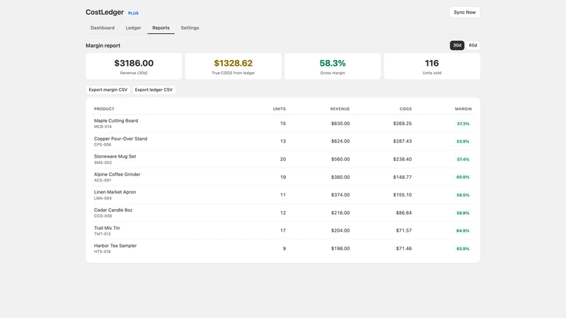Sort by the REVENUE column header

(340, 109)
